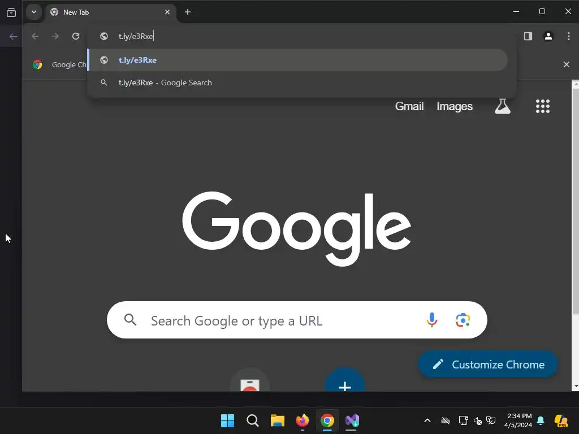Add a shortcut with the plus tile
Screen dimensions: 579x434
[x=344, y=380]
